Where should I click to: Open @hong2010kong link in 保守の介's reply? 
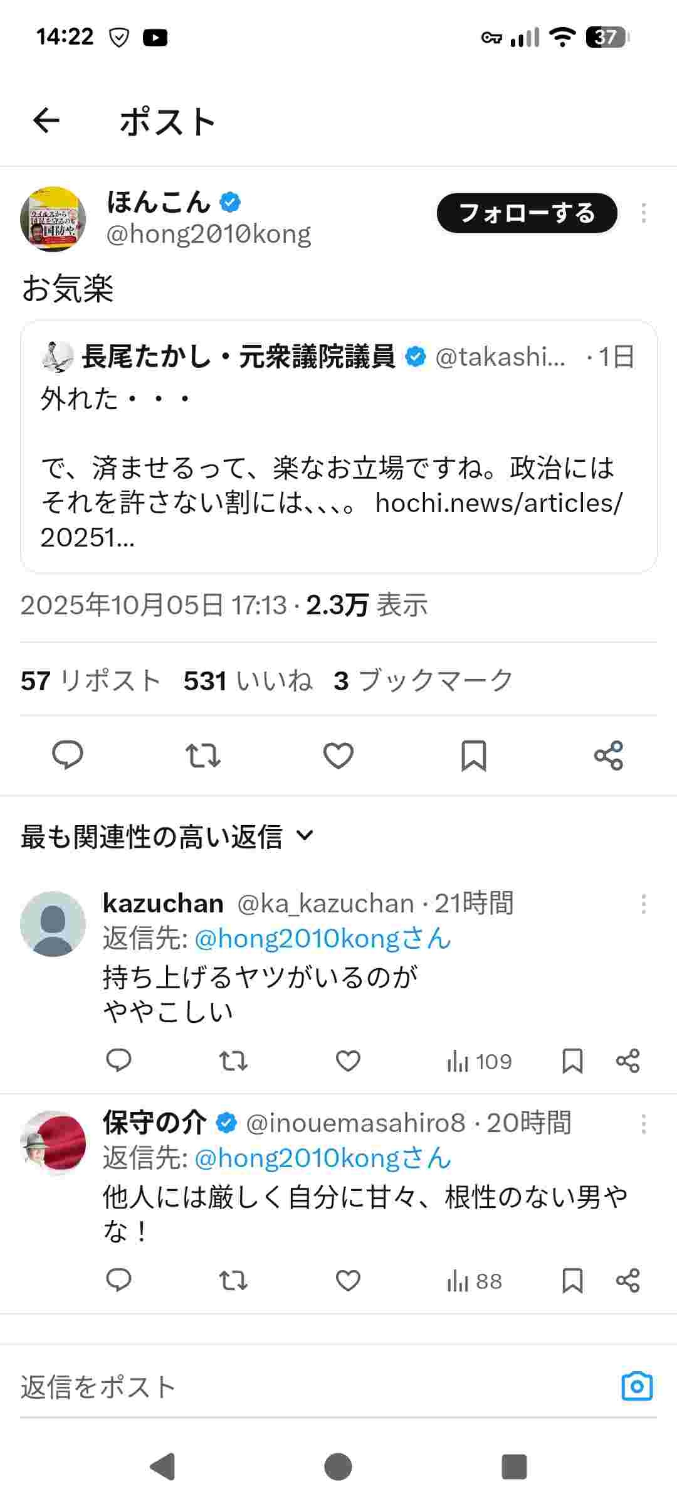[x=322, y=1158]
